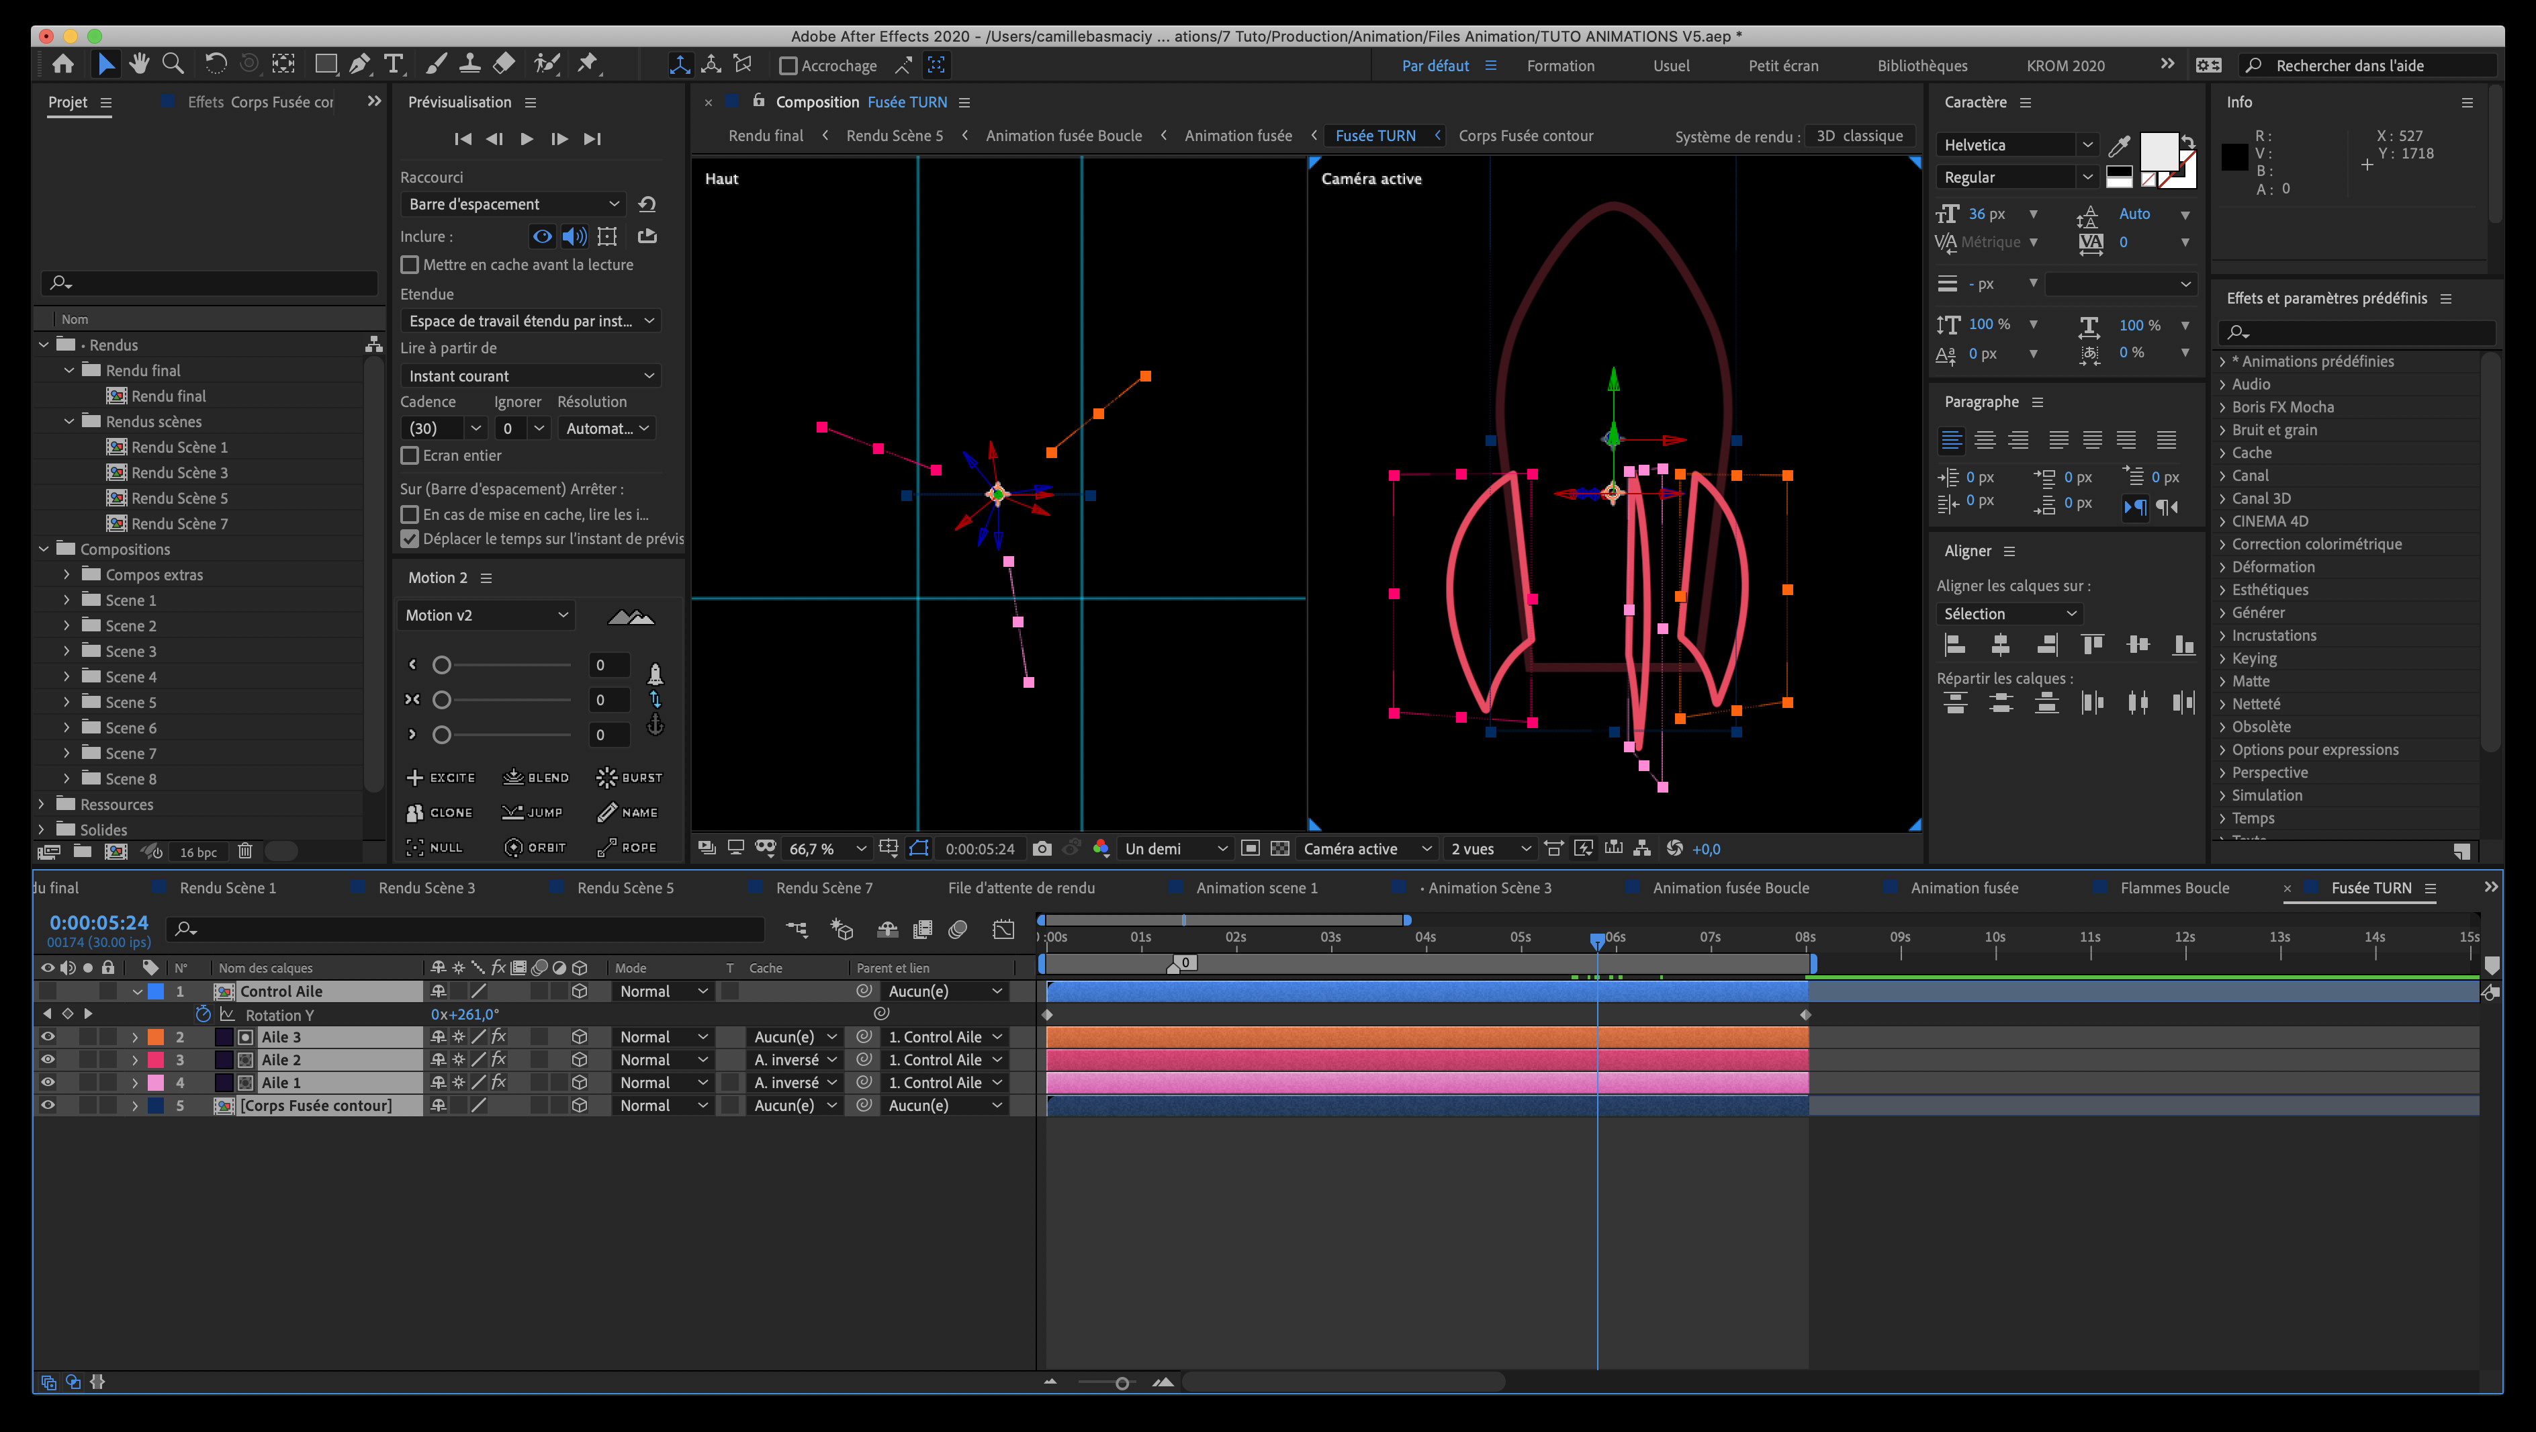Select the Hand tool
Viewport: 2536px width, 1432px height.
pyautogui.click(x=139, y=64)
